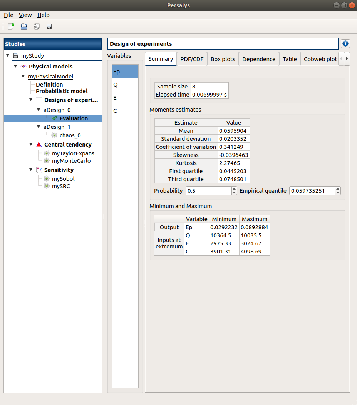
Task: Select variable Q in Variables list
Action: coord(116,85)
